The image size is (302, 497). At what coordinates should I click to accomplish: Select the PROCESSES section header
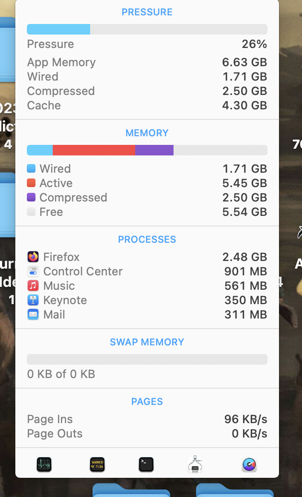click(147, 239)
